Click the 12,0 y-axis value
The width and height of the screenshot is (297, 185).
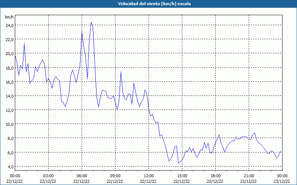10,110
